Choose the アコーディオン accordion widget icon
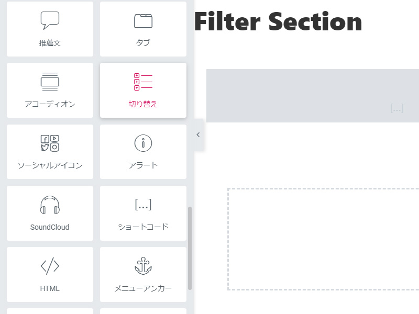 (x=50, y=82)
